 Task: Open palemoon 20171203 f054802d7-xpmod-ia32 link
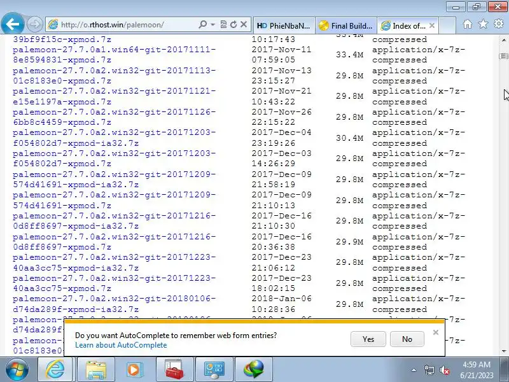(115, 138)
